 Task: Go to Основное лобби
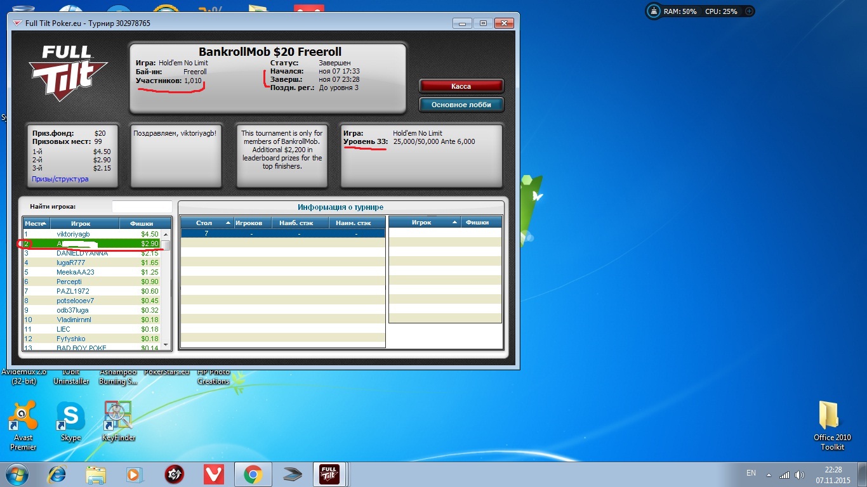(461, 105)
